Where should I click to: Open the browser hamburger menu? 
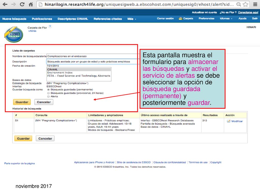(255, 4)
